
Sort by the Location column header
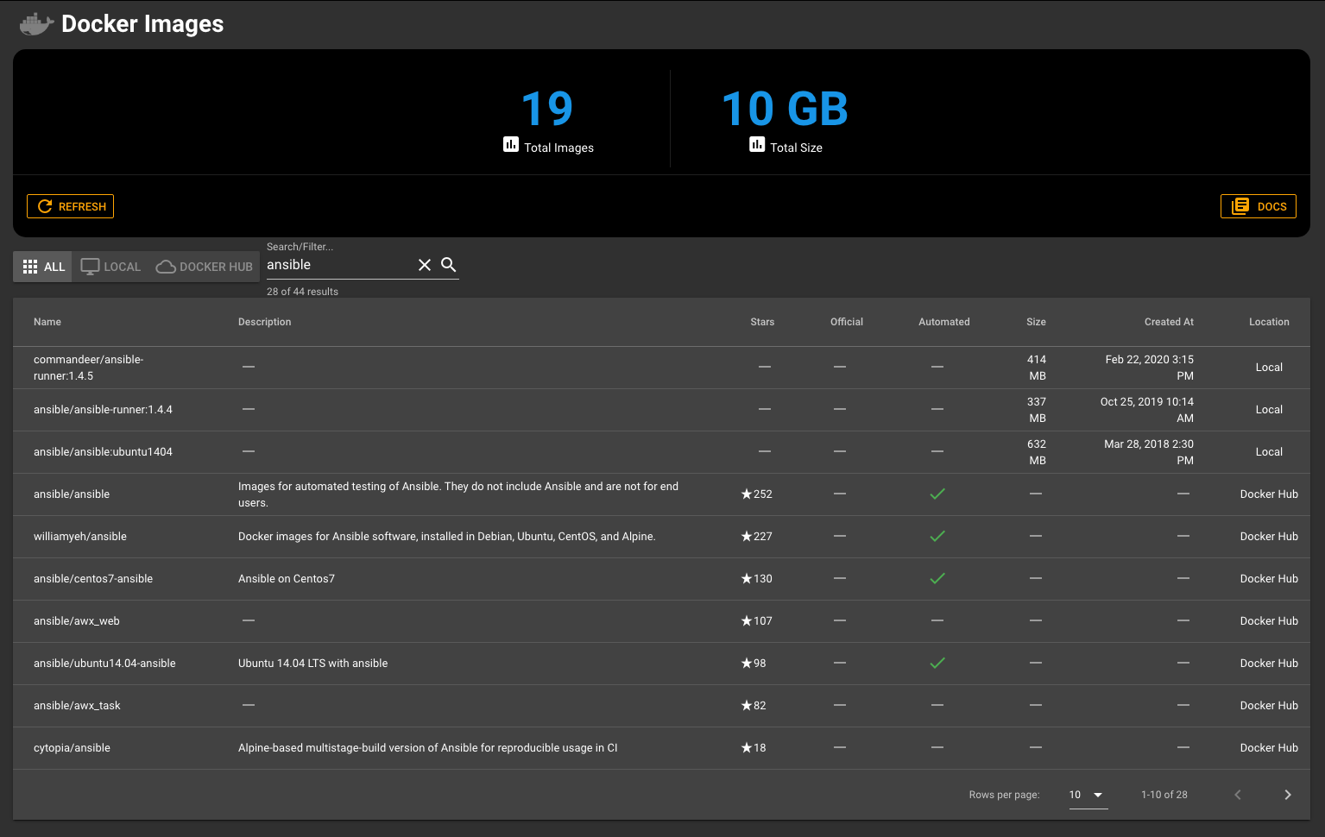click(1269, 322)
